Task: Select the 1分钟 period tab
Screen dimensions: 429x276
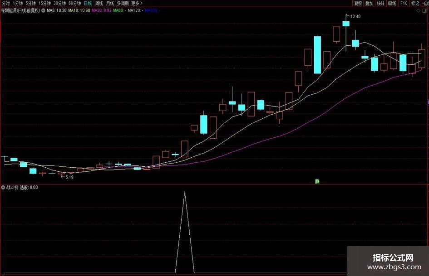Action: (x=18, y=3)
